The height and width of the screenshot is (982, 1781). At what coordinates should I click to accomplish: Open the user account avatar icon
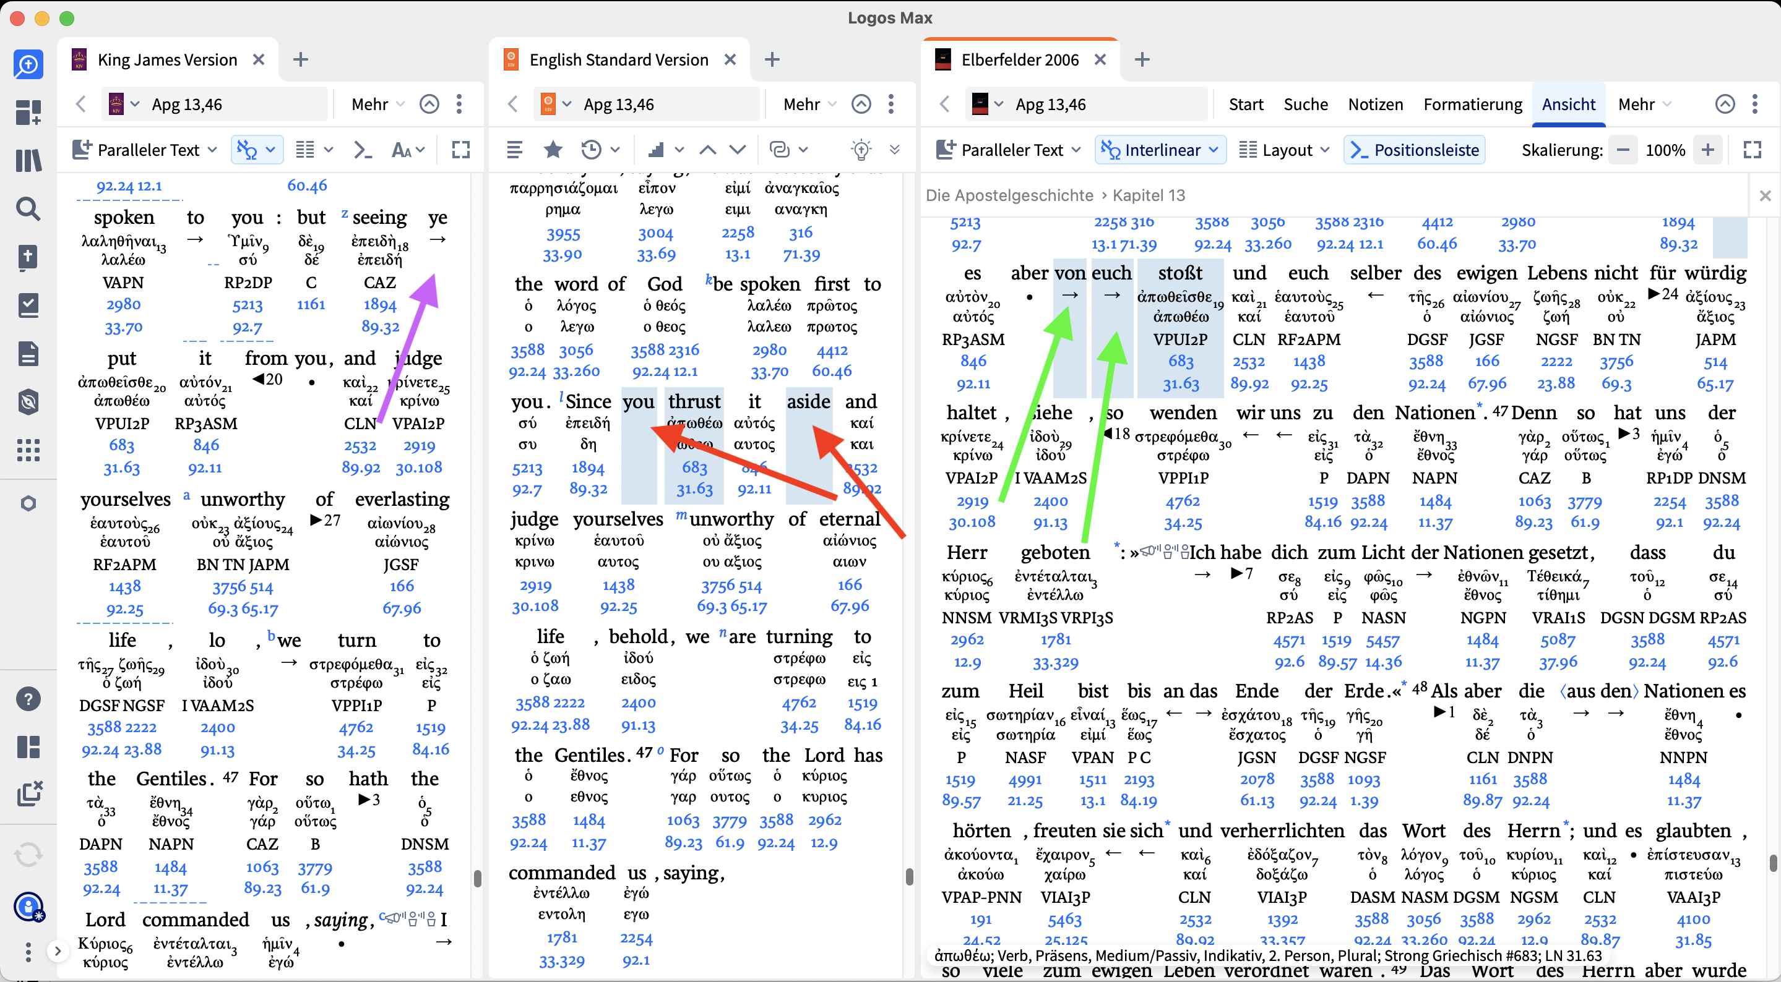tap(28, 907)
